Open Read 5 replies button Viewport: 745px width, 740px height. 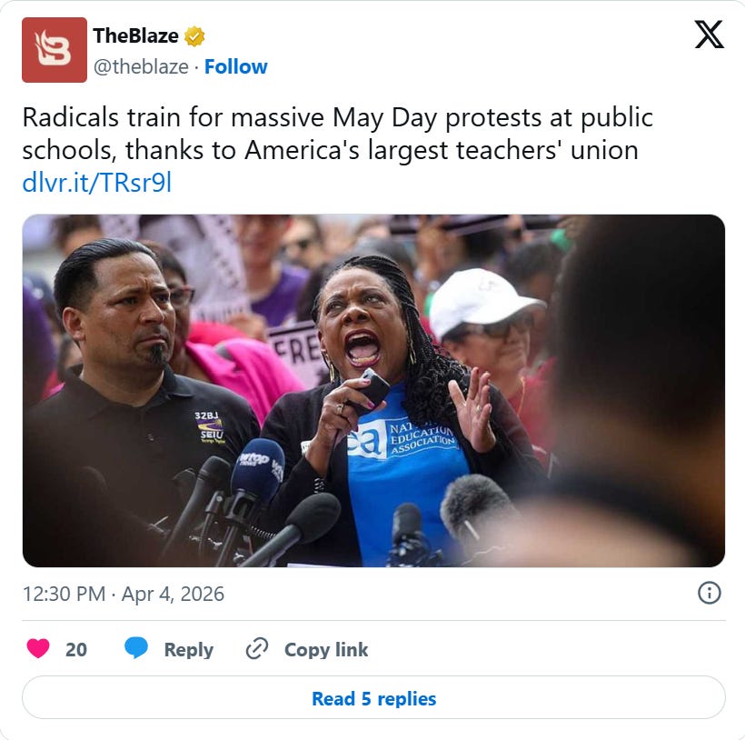point(373,697)
